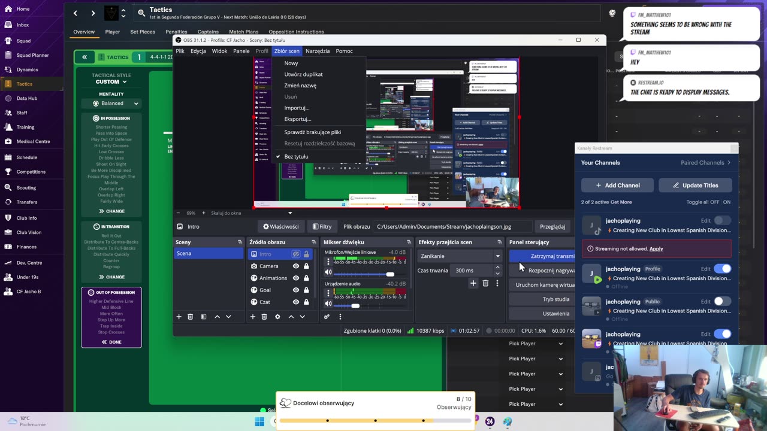Remove the scene transition with the trash icon
This screenshot has height=431, width=767.
pyautogui.click(x=485, y=283)
